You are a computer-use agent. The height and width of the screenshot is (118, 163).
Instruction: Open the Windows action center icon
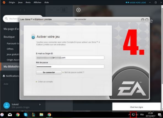point(160,115)
